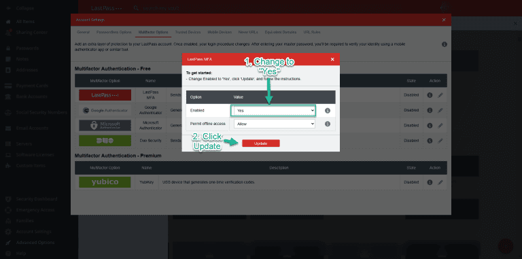Click info icon in Microsoft Authenticator row
This screenshot has width=522, height=259.
pos(430,126)
